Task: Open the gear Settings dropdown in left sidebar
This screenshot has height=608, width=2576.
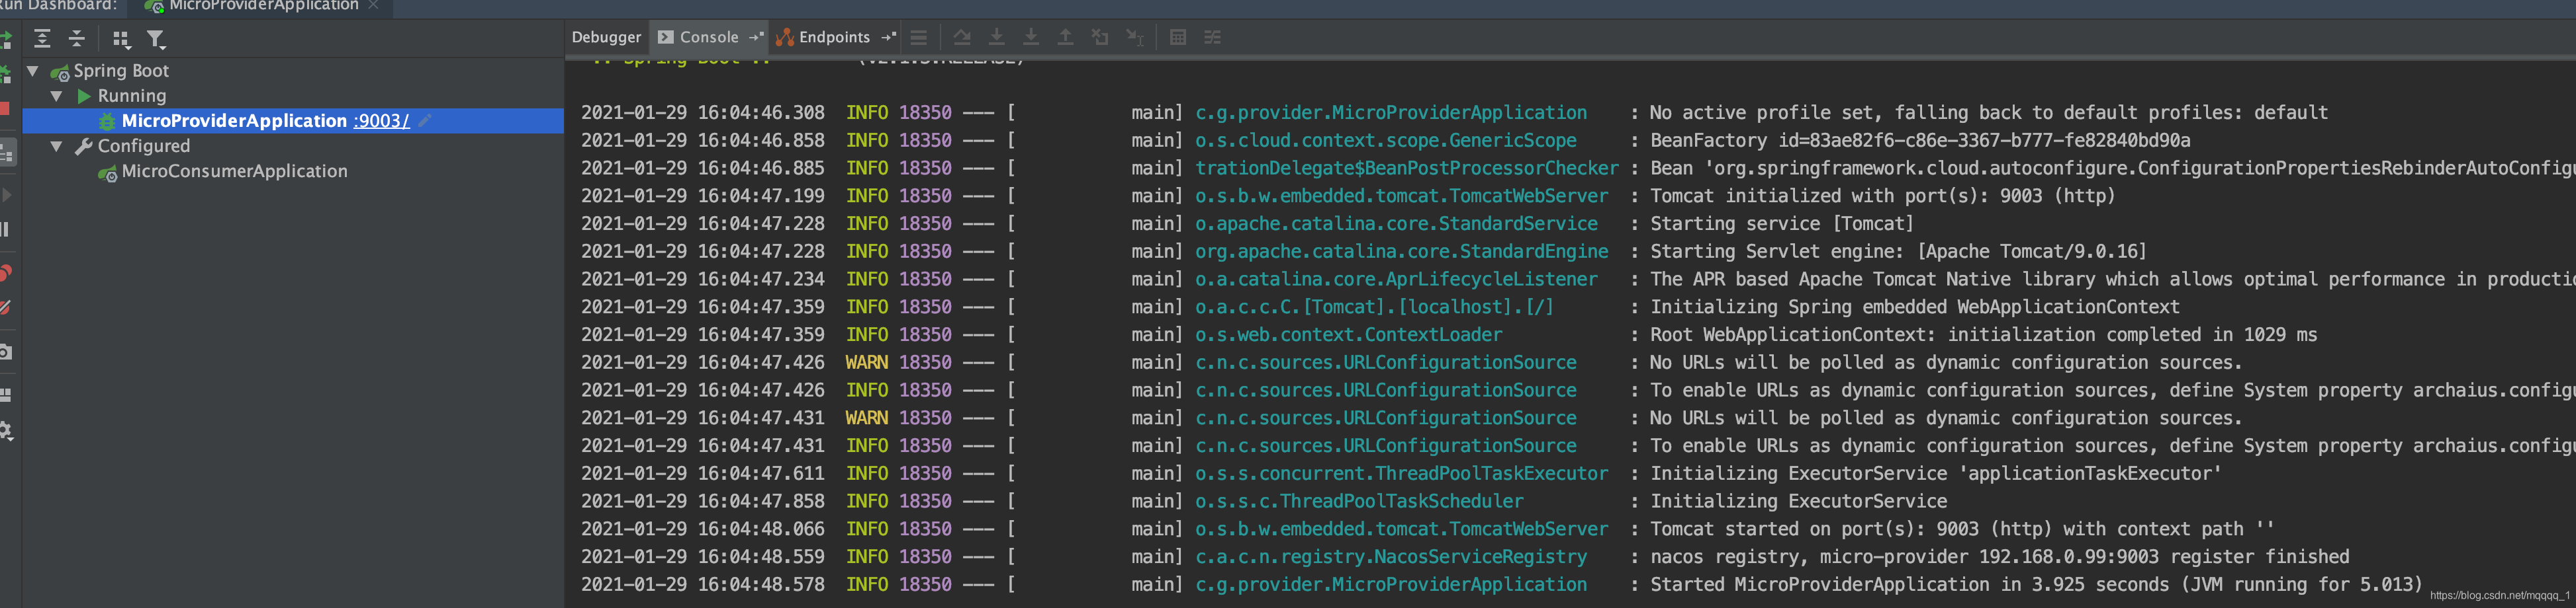Action: pyautogui.click(x=5, y=430)
